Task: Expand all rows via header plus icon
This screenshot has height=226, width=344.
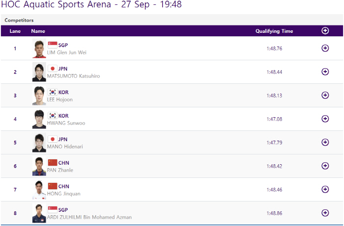Action: tap(325, 31)
